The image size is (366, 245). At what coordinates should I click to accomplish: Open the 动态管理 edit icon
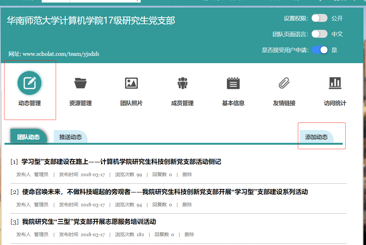point(30,83)
